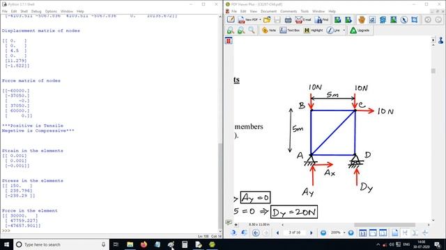Click the green image tool icon
Screen dimensions: 446x250
click(x=393, y=19)
